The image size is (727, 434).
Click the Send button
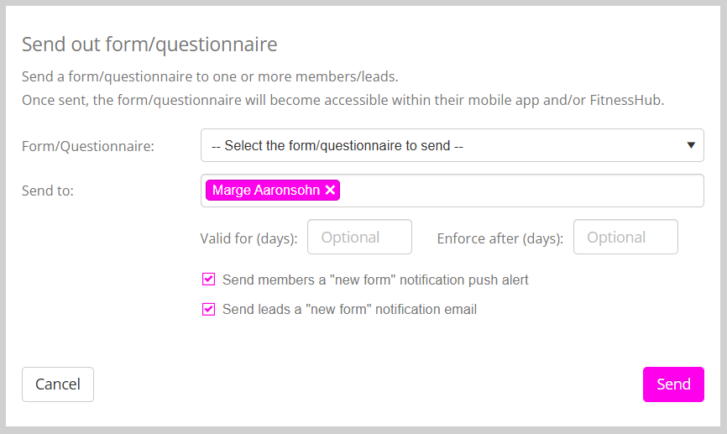click(x=673, y=384)
